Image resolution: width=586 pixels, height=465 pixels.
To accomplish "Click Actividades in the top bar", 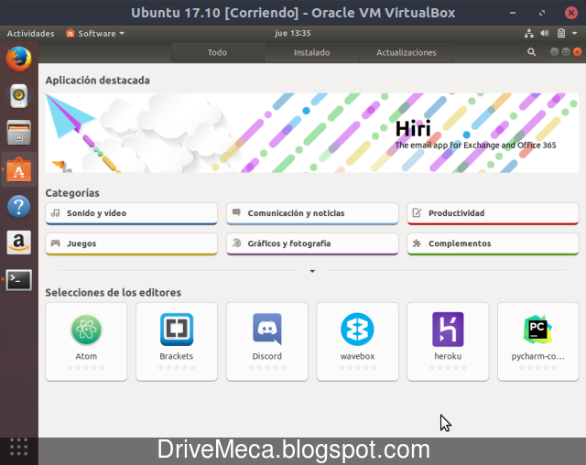I will click(30, 33).
